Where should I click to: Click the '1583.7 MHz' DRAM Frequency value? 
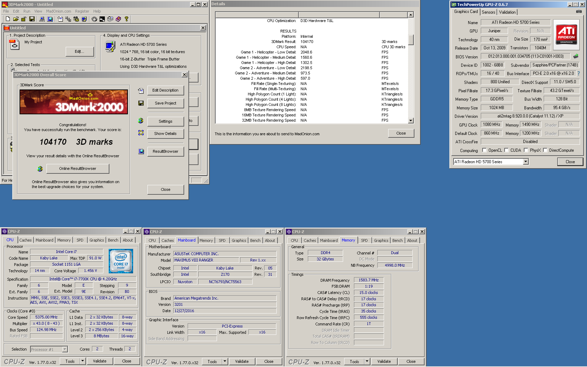tap(369, 280)
